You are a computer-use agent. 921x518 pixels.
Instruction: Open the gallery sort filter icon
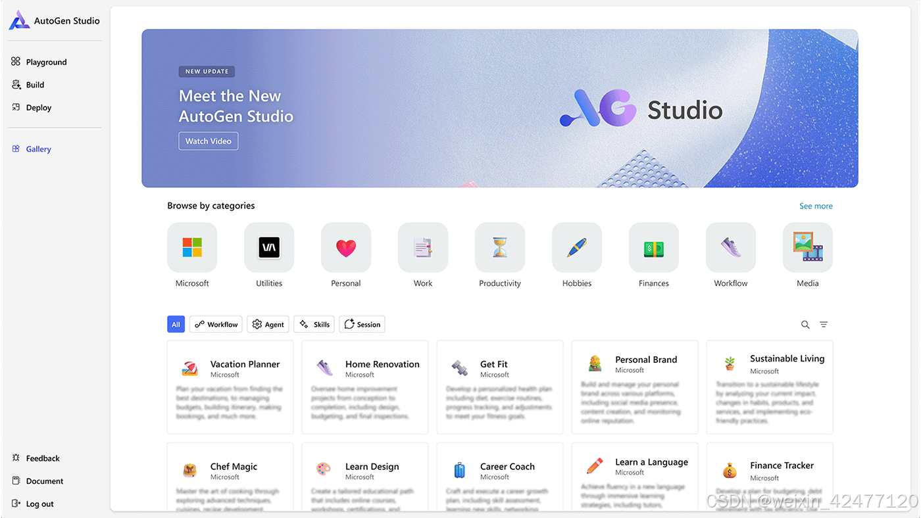pos(824,324)
